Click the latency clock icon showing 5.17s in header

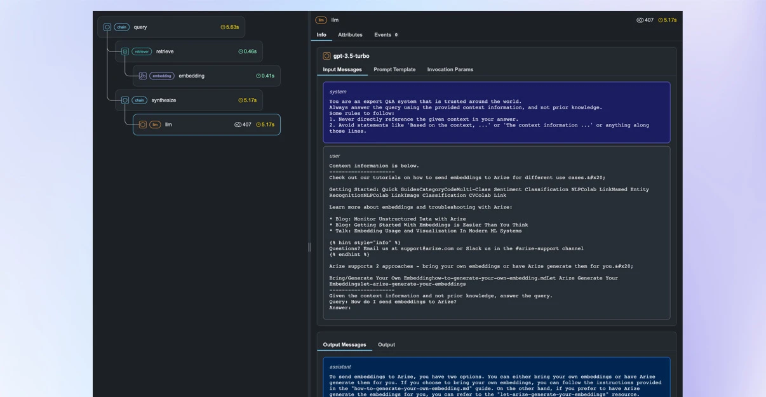(660, 20)
